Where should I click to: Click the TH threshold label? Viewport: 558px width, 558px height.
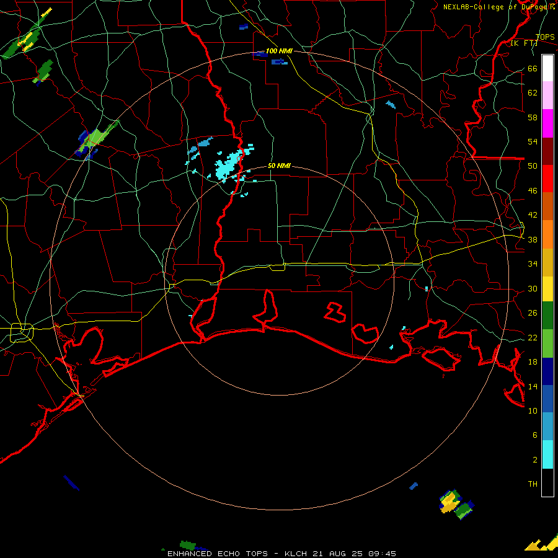pos(533,484)
